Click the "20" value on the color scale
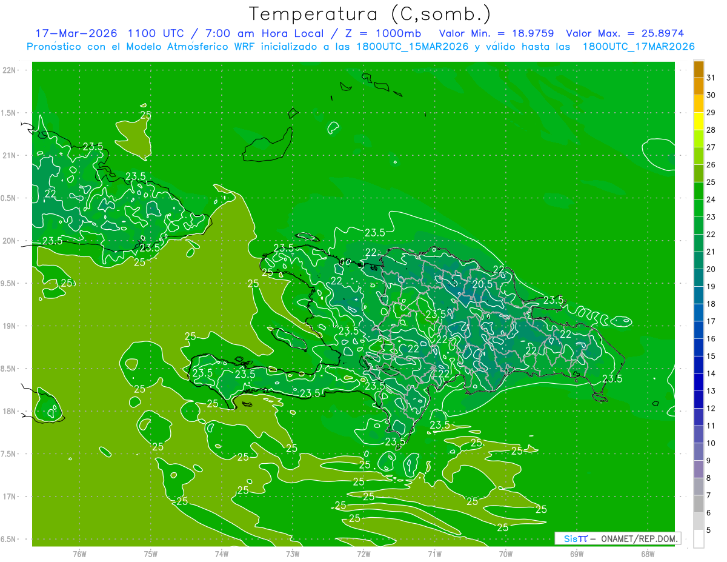 click(711, 269)
